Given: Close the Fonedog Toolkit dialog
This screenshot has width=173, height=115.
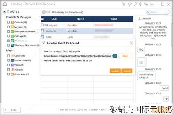Looking at the screenshot, I should click(132, 43).
